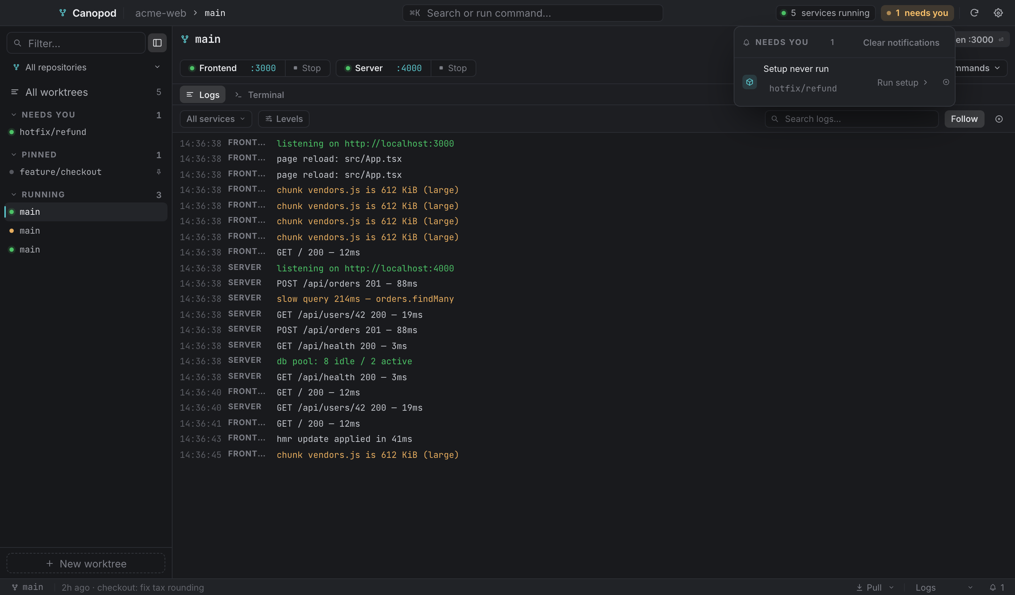Select main worktree with orange dot
The height and width of the screenshot is (595, 1015).
[x=86, y=231]
